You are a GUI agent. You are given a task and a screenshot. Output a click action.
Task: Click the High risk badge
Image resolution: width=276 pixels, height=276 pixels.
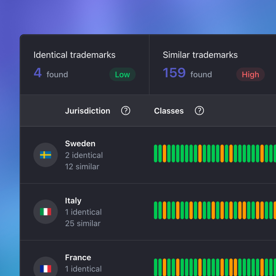coord(250,75)
